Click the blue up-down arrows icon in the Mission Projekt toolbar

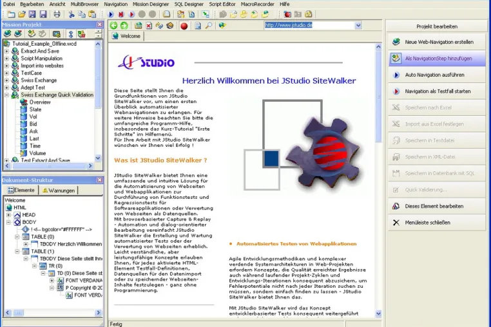click(71, 34)
